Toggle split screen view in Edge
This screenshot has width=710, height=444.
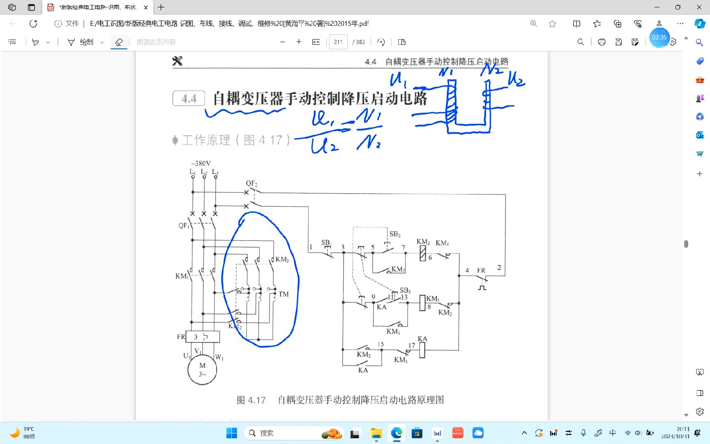[576, 23]
